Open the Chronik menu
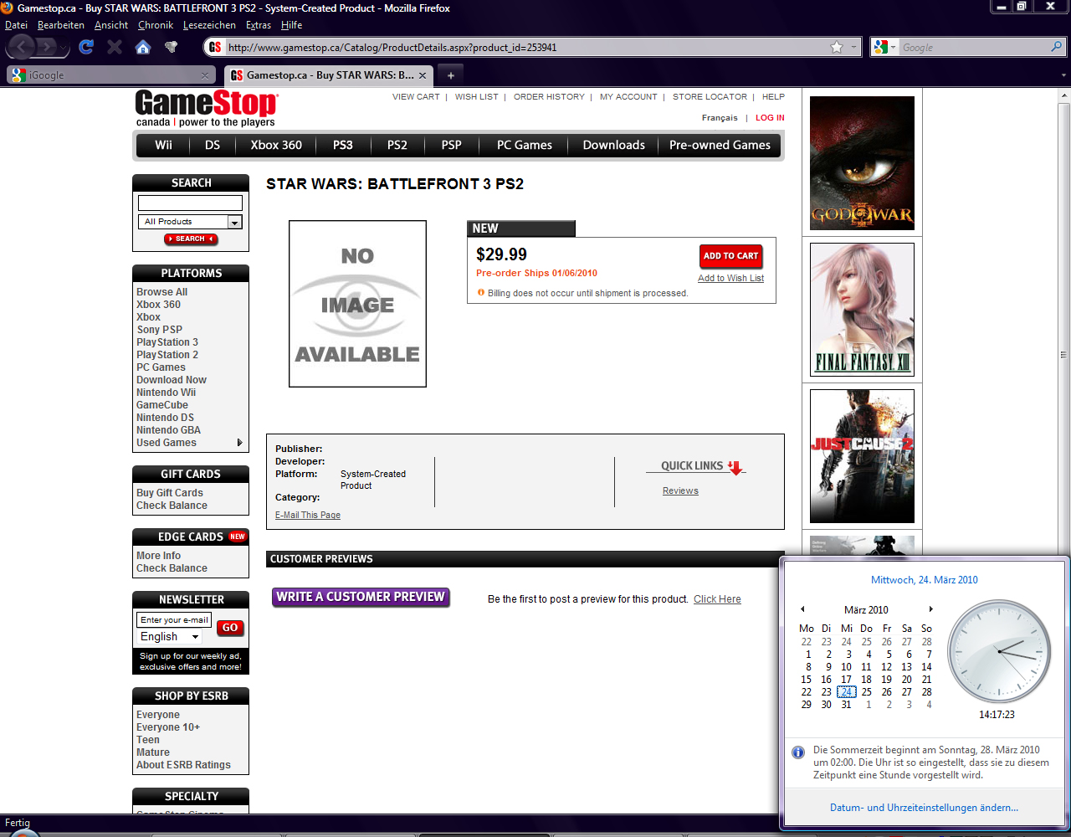Screen dimensions: 1071x837 (156, 25)
